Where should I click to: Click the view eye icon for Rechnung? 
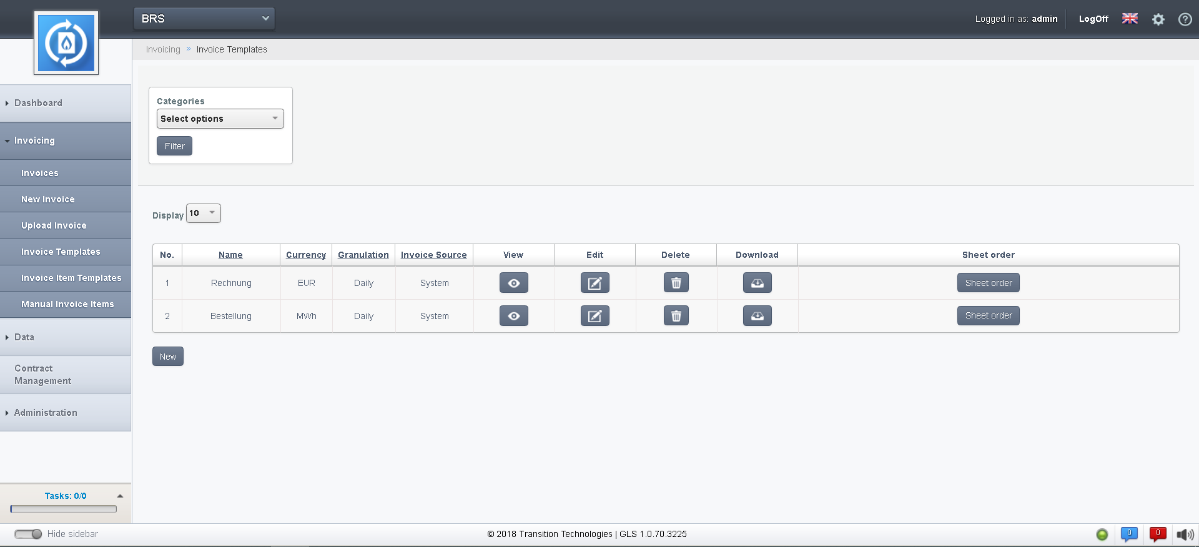pyautogui.click(x=513, y=283)
